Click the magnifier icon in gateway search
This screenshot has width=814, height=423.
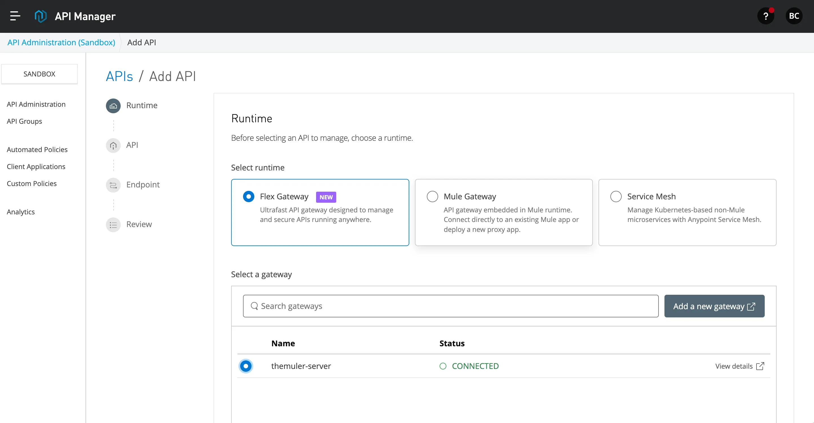tap(254, 306)
